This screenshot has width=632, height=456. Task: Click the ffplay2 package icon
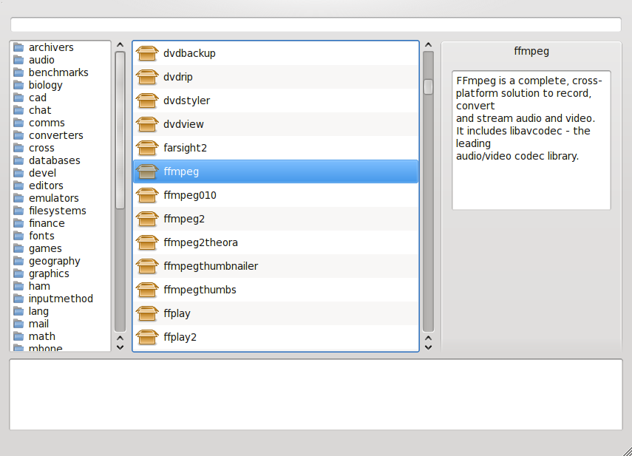(146, 337)
